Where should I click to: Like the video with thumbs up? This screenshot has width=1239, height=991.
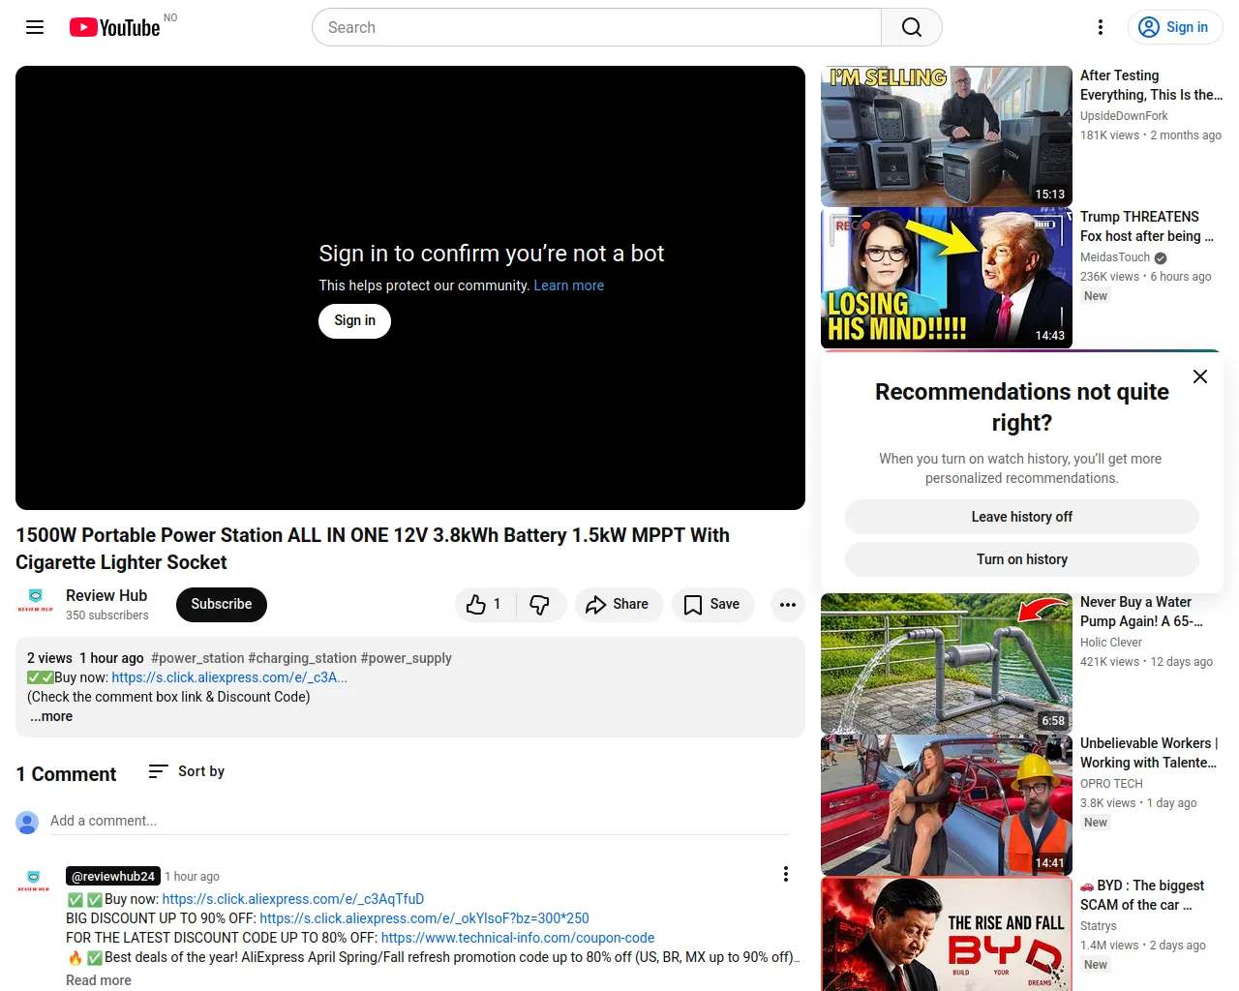pos(484,605)
